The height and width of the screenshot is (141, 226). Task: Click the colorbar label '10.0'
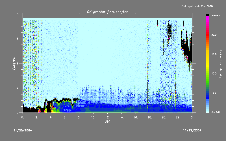click(x=214, y=74)
